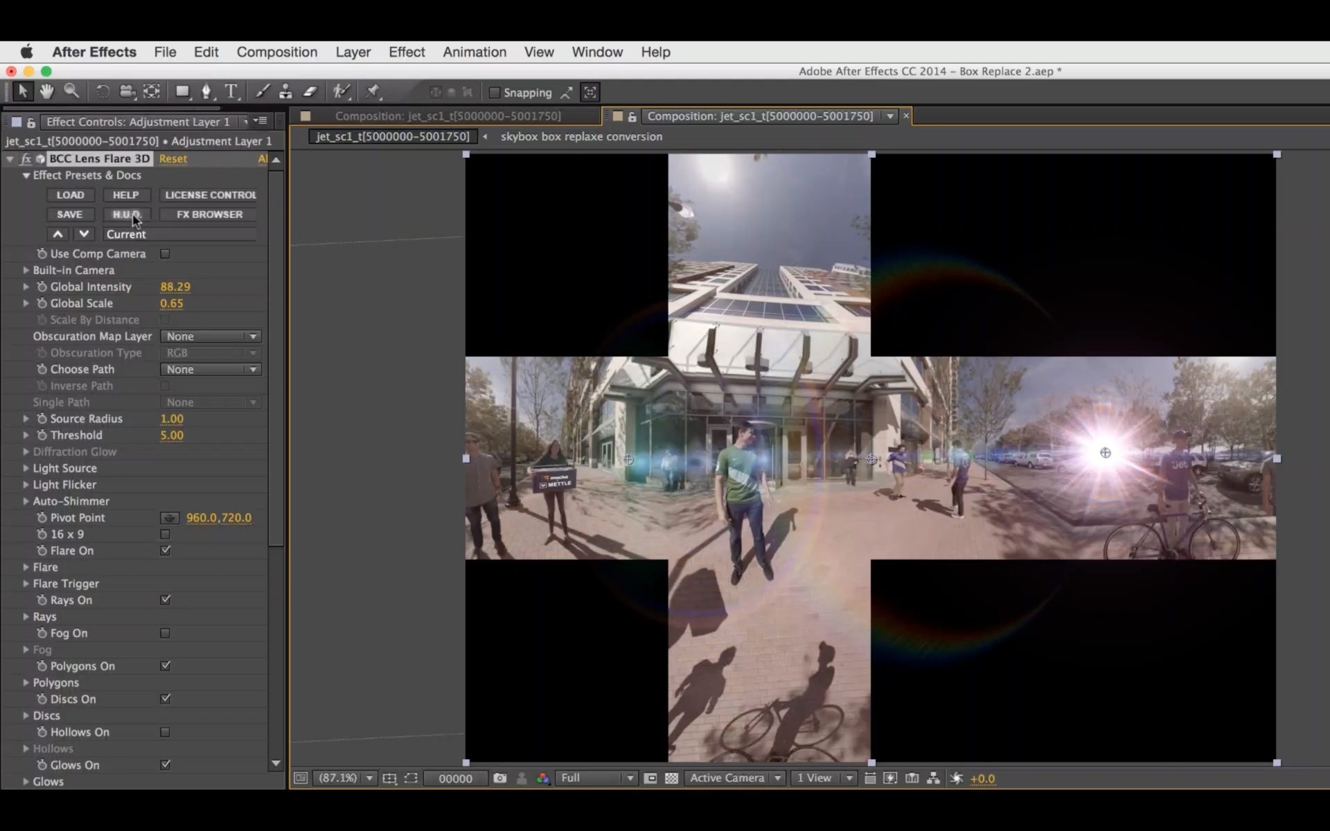Viewport: 1330px width, 831px height.
Task: Click the FX Browser button
Action: 210,215
